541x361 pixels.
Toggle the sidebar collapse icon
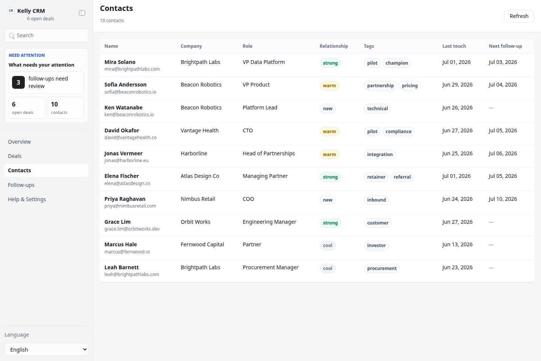[x=82, y=13]
